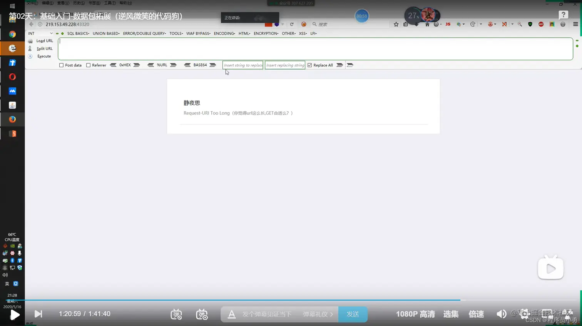Screen dimensions: 582x326
Task: Toggle the danmaku display icon in player
Action: (x=176, y=314)
